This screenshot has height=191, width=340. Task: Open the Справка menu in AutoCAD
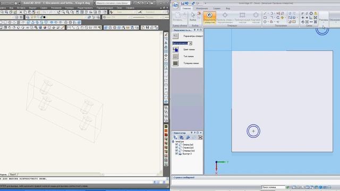point(130,8)
